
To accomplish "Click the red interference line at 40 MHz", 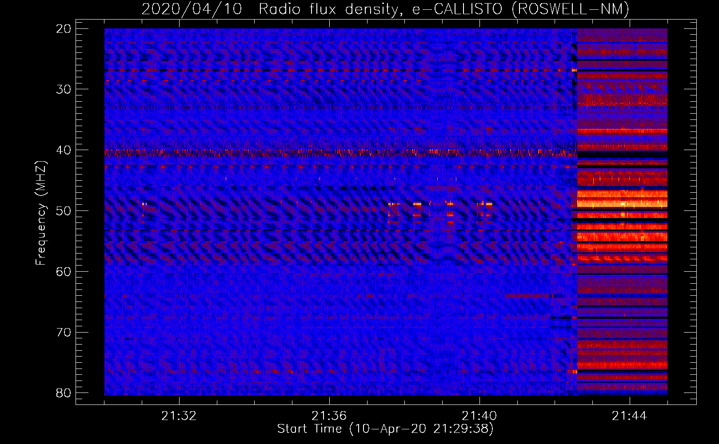I will coord(340,152).
